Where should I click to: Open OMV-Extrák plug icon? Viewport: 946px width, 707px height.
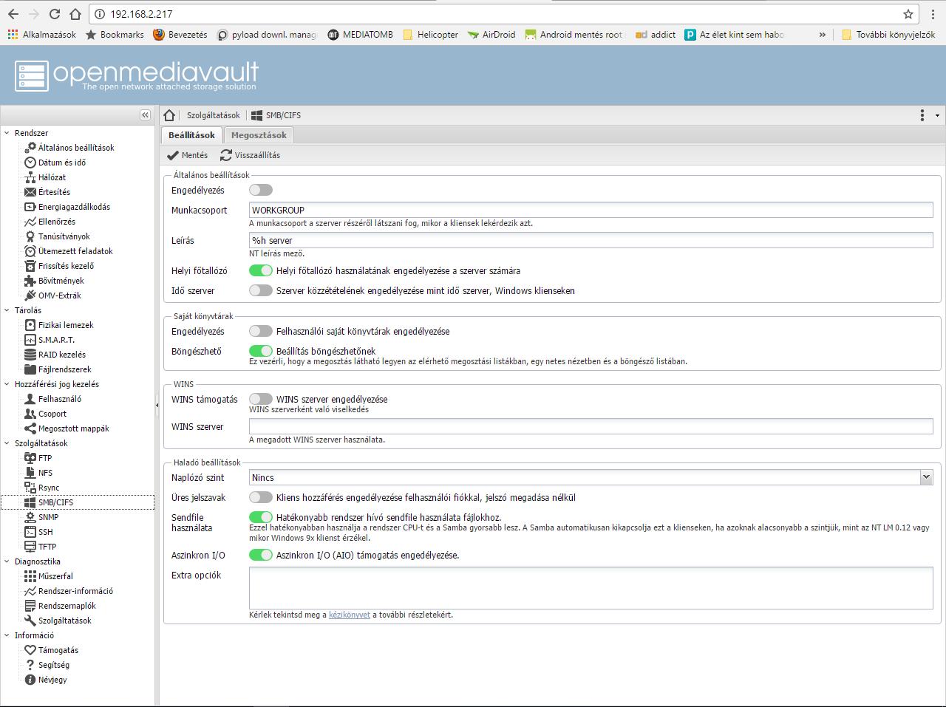pyautogui.click(x=30, y=296)
